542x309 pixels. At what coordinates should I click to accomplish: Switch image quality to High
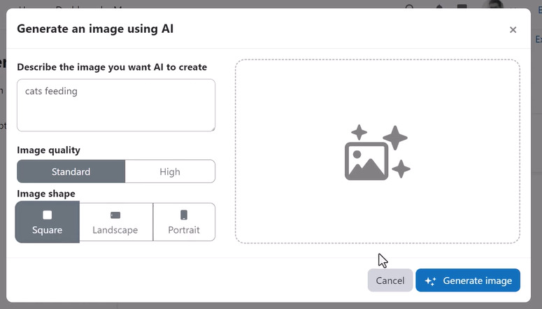170,171
